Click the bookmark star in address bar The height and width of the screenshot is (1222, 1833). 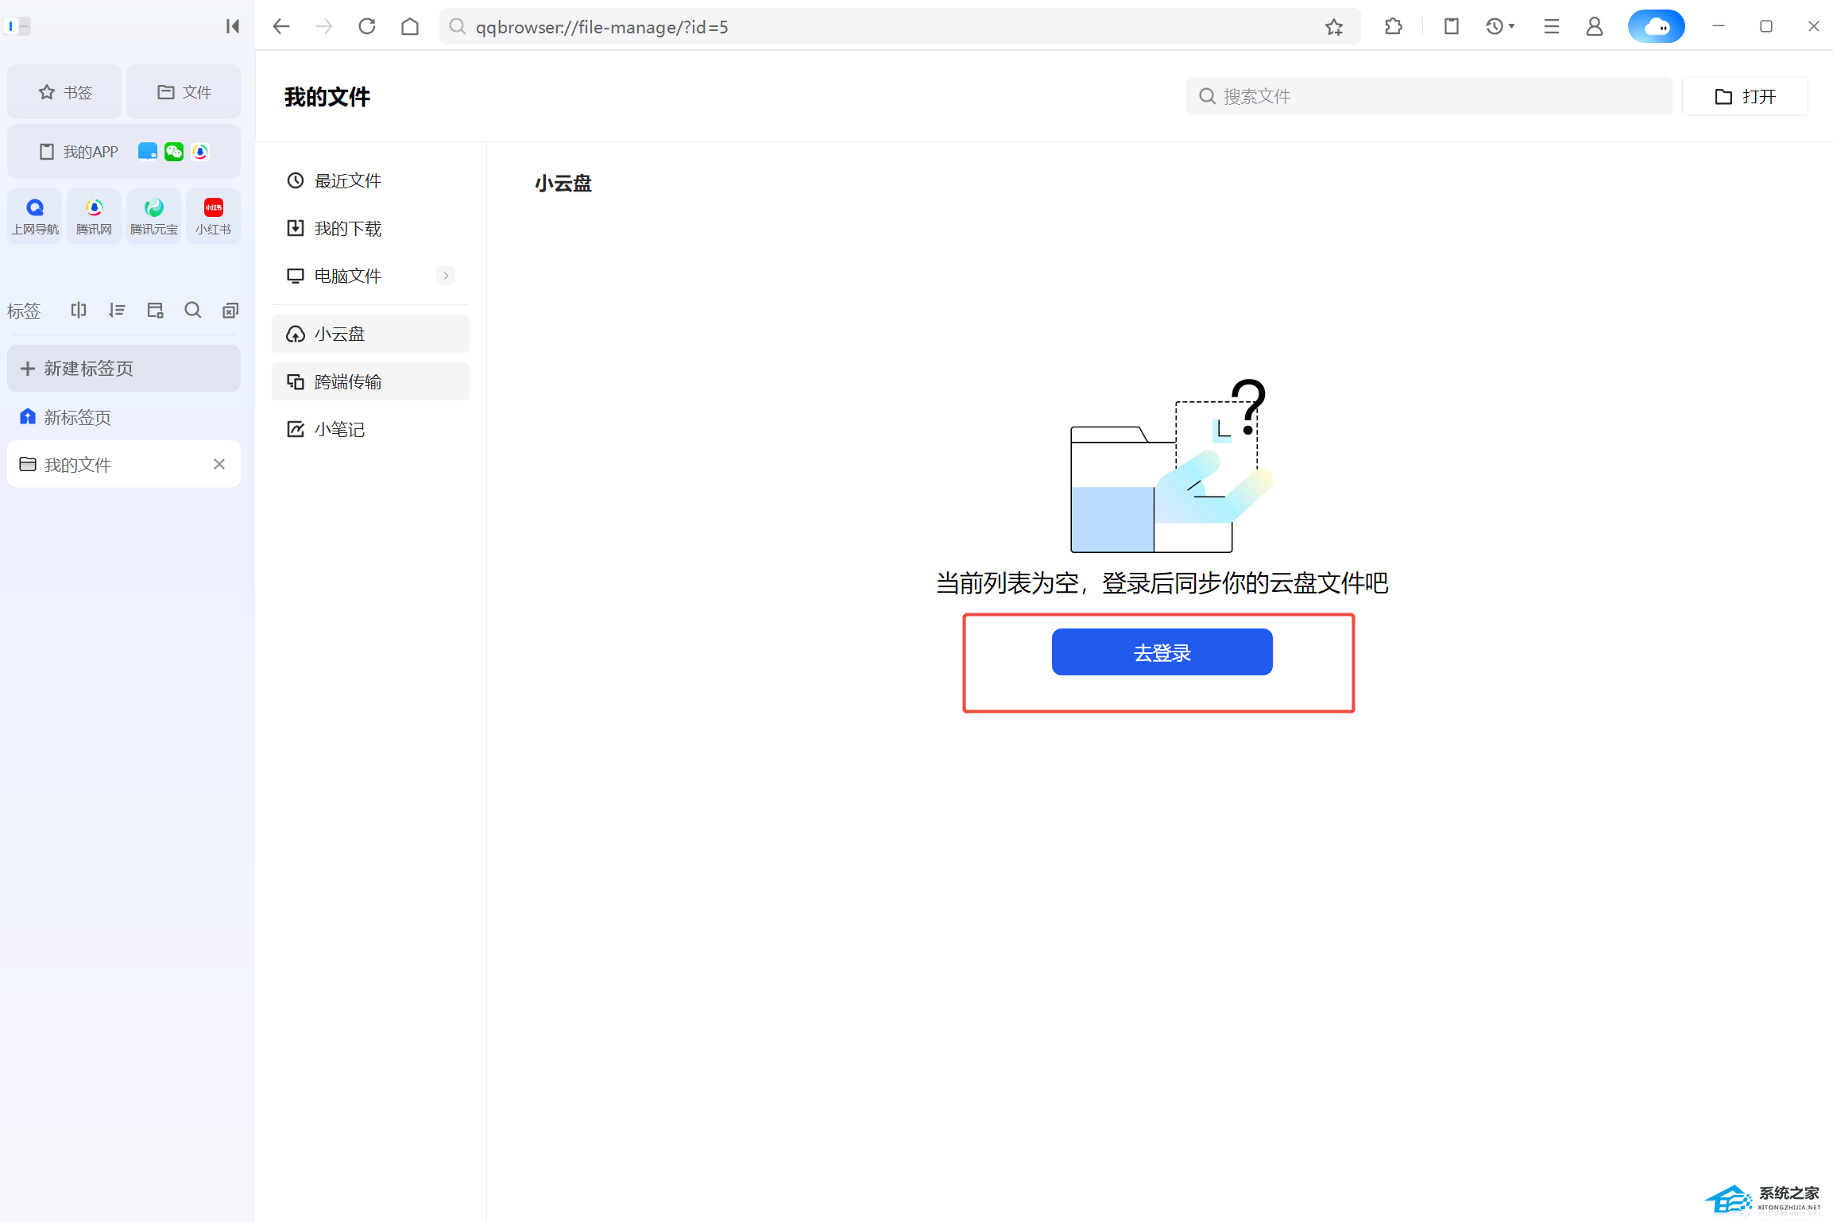click(x=1334, y=27)
